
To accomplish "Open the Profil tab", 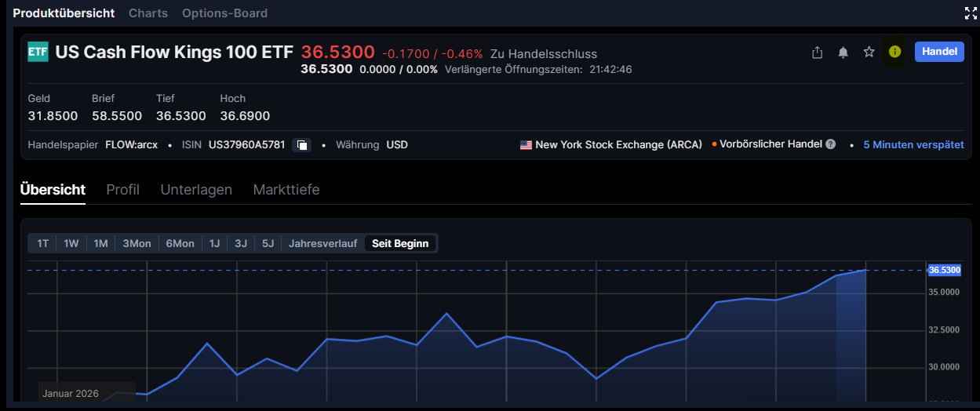I will coord(122,190).
